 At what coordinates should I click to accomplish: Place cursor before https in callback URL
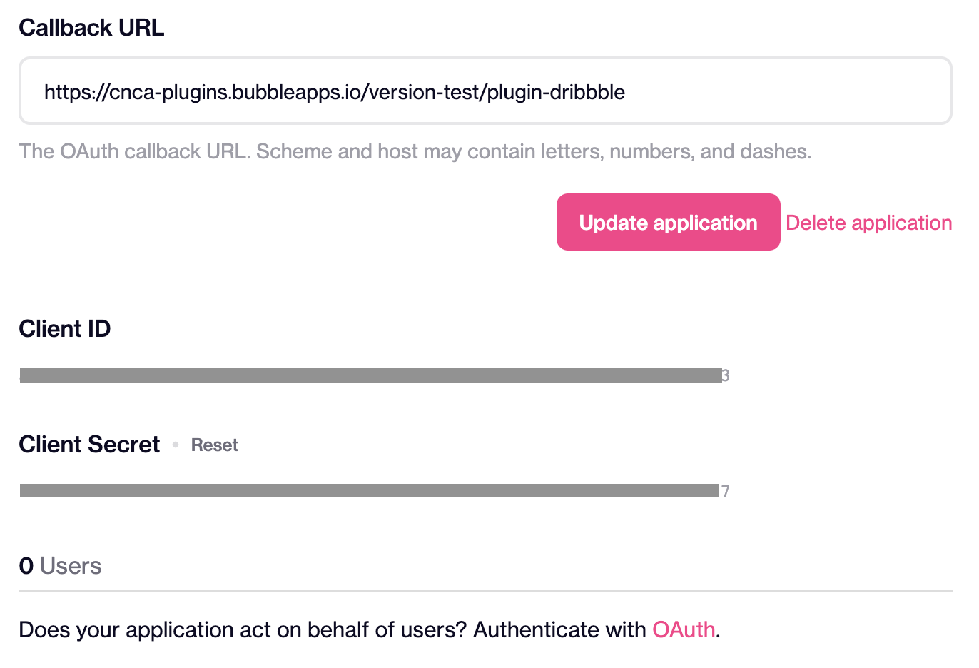tap(44, 92)
